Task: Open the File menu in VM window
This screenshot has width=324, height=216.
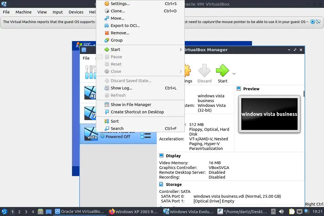Action: click(6, 12)
